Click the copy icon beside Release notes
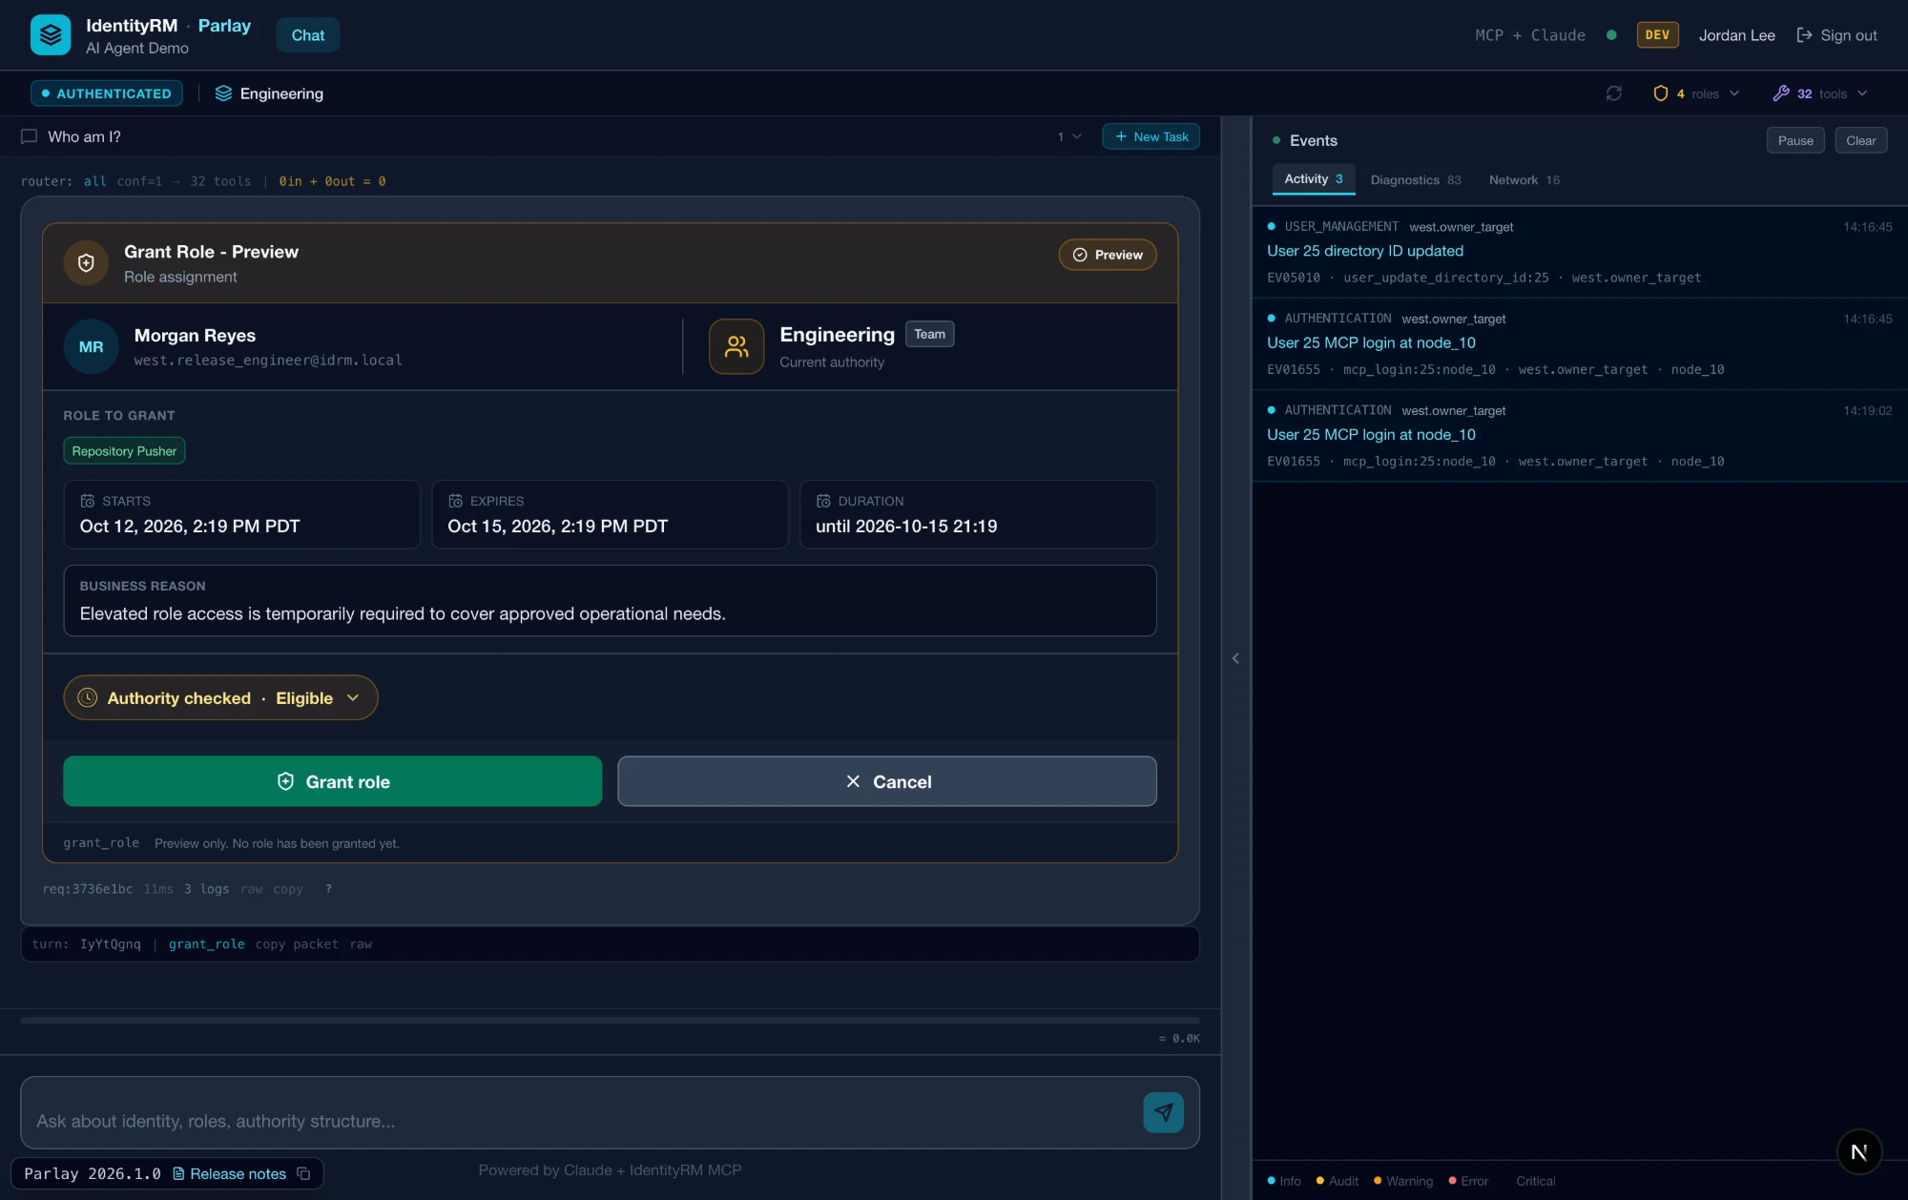 pos(303,1174)
